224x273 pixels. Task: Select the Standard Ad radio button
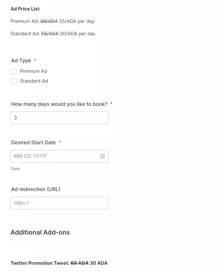[x=14, y=81]
